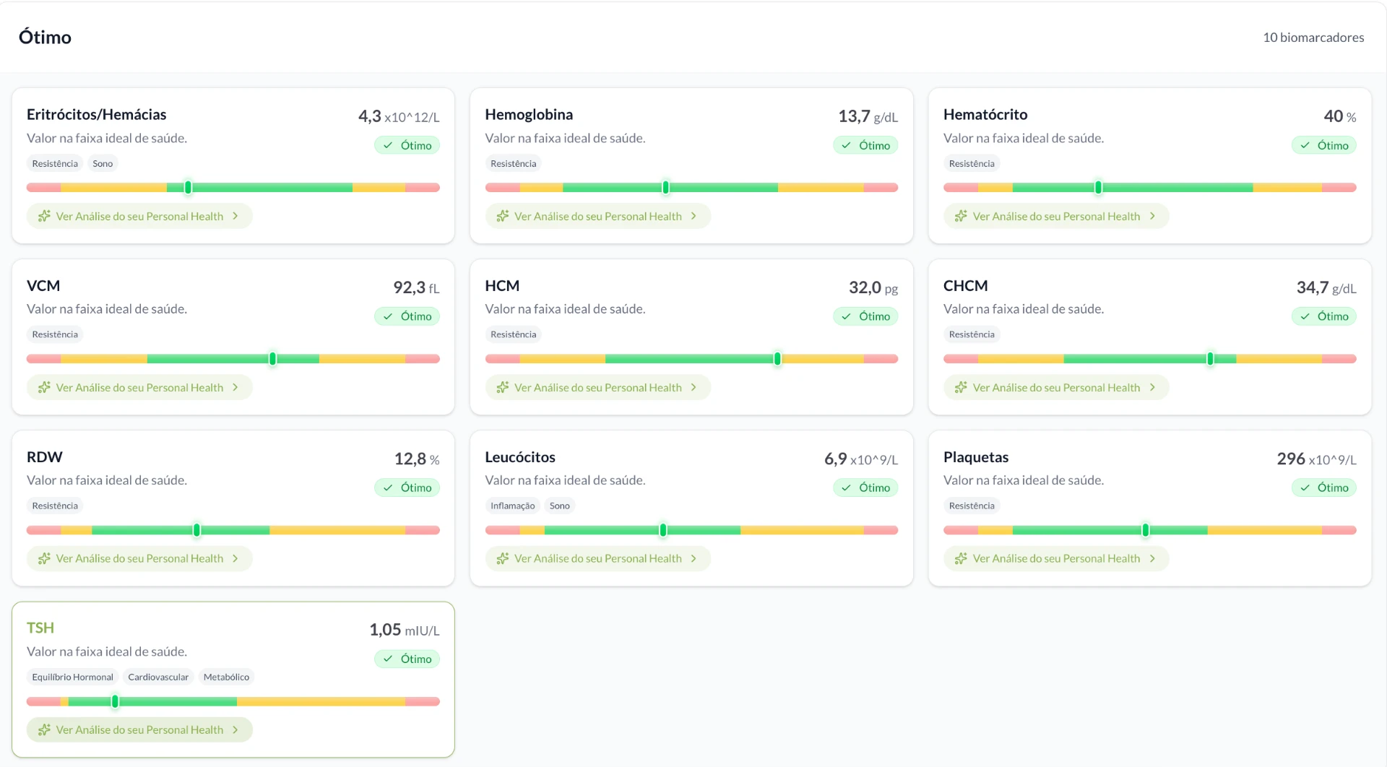The height and width of the screenshot is (767, 1387).
Task: Click the sparkle analysis icon in the Plaquetas card
Action: pyautogui.click(x=961, y=558)
